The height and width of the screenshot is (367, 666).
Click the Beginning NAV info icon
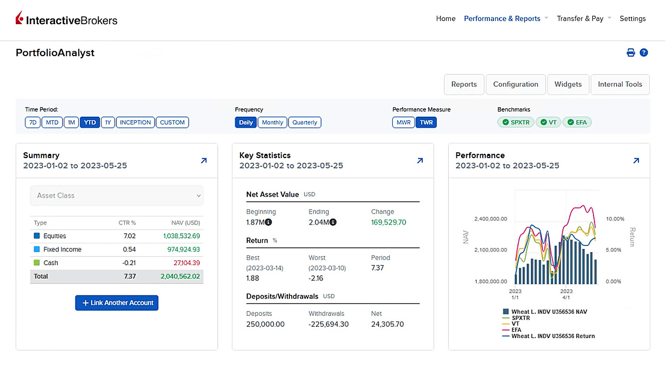pos(268,222)
